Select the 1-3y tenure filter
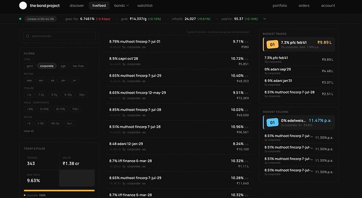The height and width of the screenshot is (198, 362). (x=41, y=95)
